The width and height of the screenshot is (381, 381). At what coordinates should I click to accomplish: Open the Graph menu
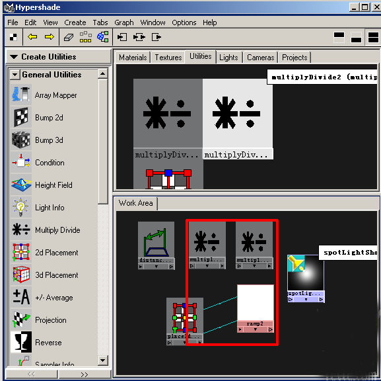tap(124, 22)
